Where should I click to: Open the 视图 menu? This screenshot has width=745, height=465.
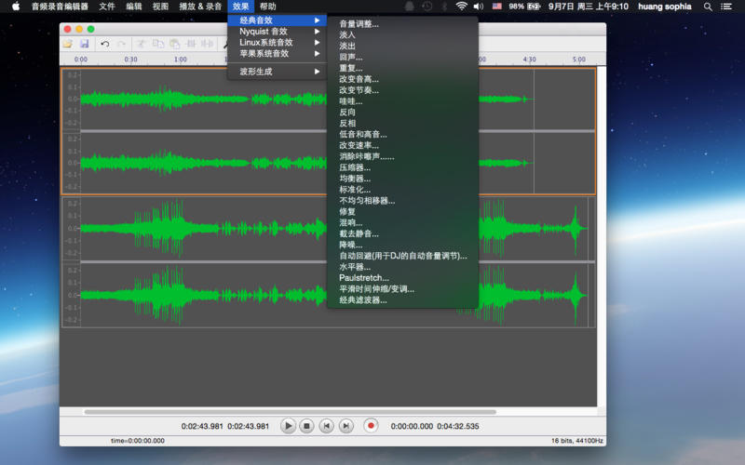click(x=160, y=7)
